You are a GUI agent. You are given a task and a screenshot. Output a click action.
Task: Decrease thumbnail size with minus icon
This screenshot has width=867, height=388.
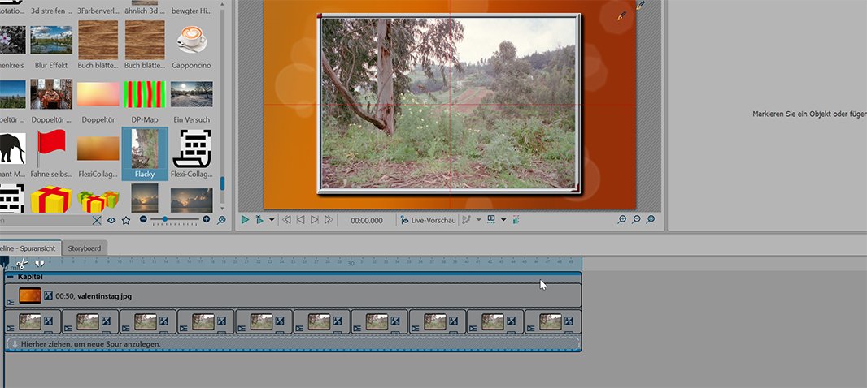(x=143, y=220)
